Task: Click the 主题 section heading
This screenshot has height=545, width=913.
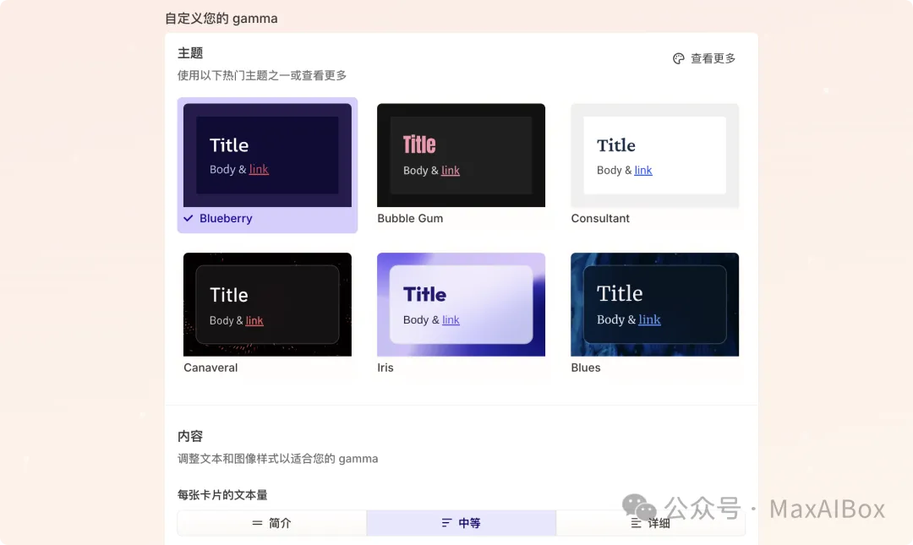Action: click(190, 53)
